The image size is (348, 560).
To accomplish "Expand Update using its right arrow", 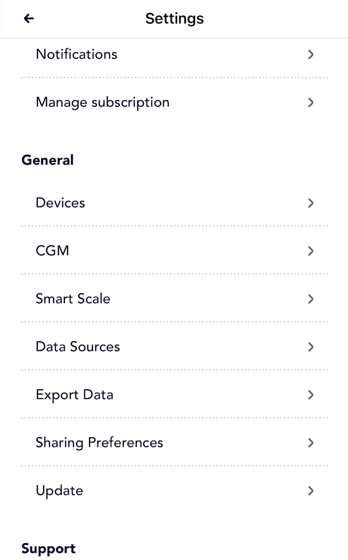I will (311, 490).
